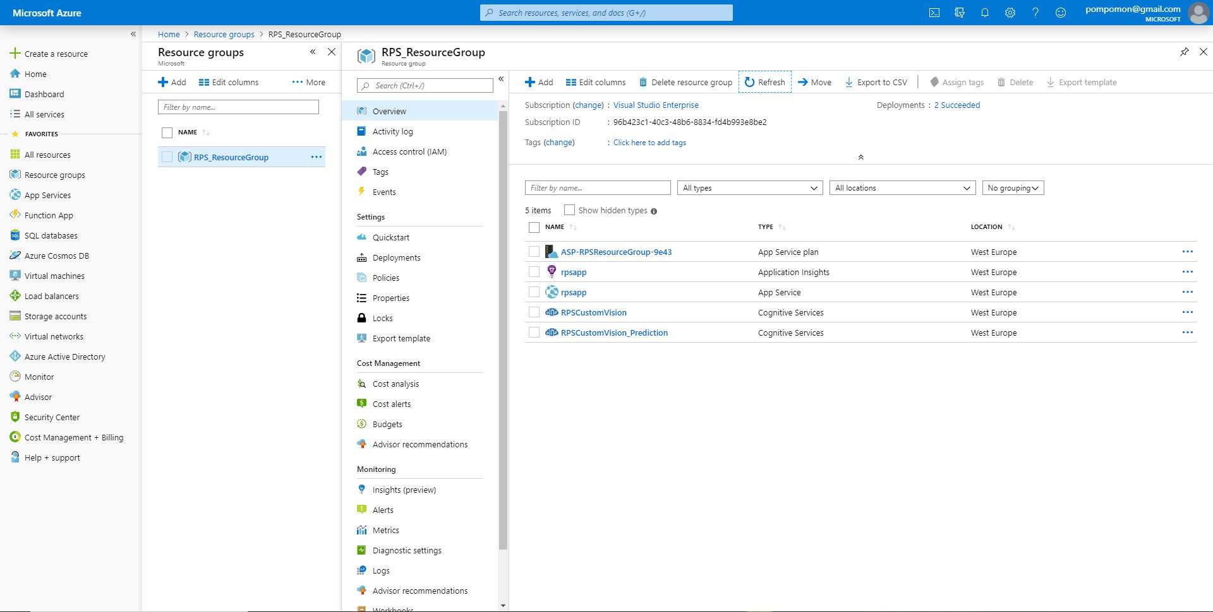Screen dimensions: 1213x612
Task: Click the Show hidden types info icon
Action: pos(654,211)
